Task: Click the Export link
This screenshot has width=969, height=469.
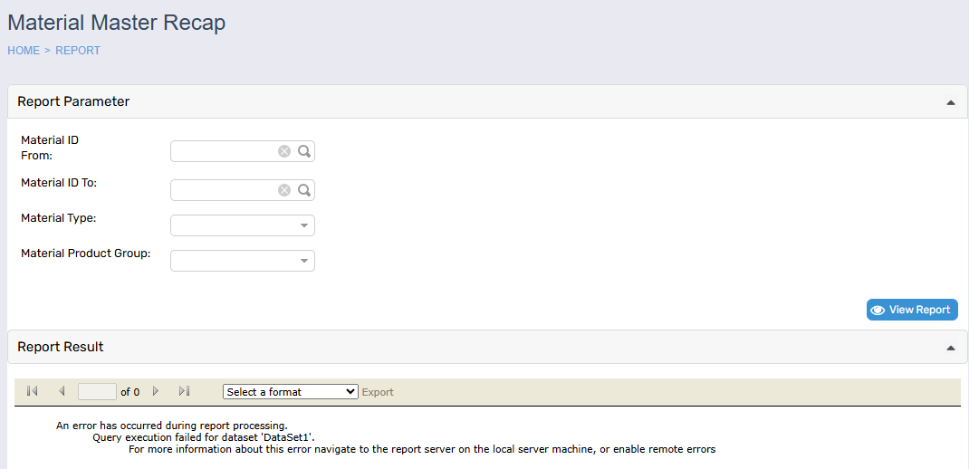Action: (378, 392)
